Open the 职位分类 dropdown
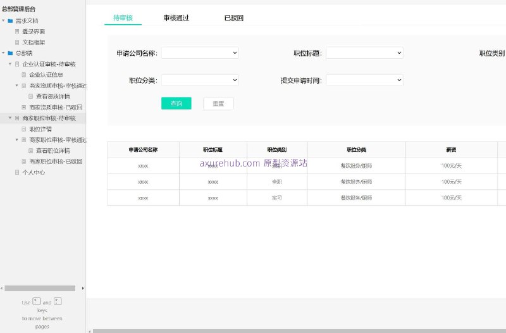The width and height of the screenshot is (506, 333). coord(200,80)
